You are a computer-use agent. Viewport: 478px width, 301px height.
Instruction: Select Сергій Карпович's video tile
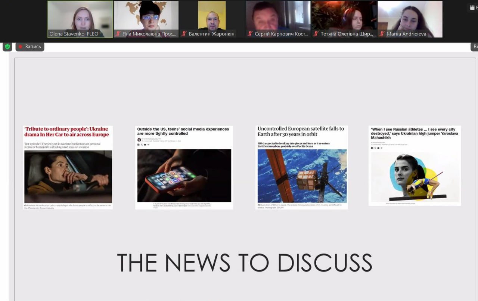(278, 19)
